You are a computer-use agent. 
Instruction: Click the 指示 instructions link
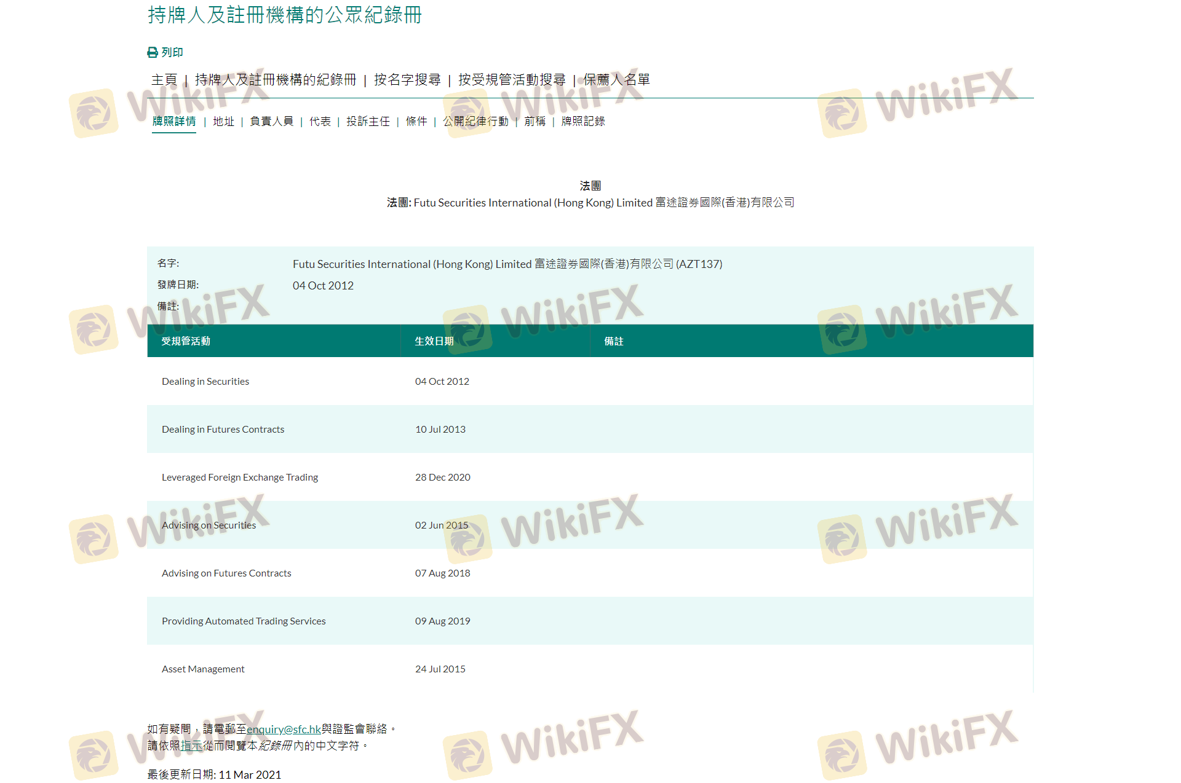[191, 746]
